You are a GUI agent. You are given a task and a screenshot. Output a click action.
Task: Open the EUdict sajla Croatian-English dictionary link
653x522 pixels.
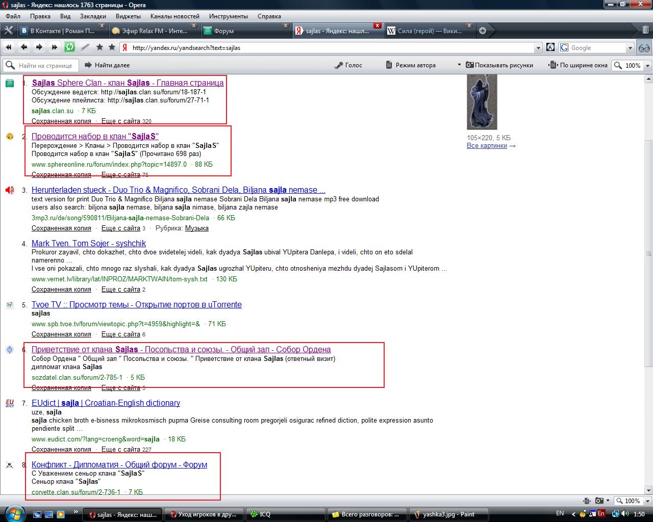(x=106, y=403)
